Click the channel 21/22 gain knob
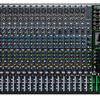 coord(88,28)
